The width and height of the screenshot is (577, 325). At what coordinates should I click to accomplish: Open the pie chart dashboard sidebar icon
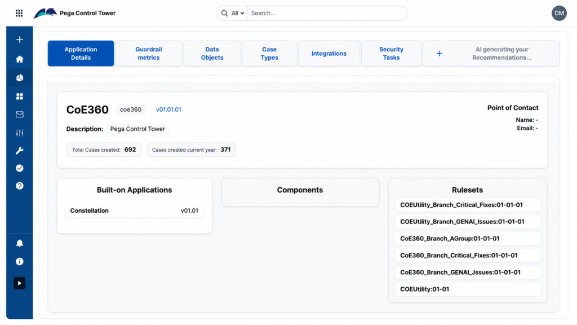point(20,78)
